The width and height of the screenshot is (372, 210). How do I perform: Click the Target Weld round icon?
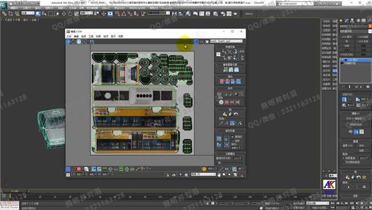(x=221, y=102)
